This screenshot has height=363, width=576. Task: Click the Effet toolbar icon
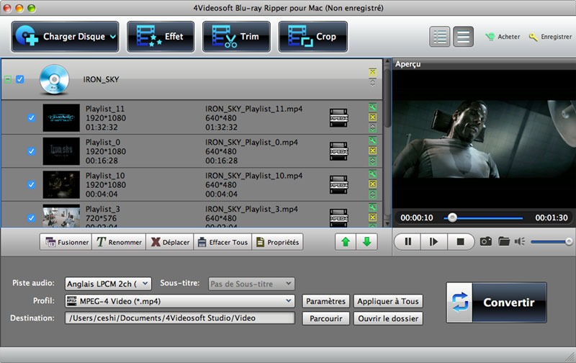pyautogui.click(x=160, y=37)
